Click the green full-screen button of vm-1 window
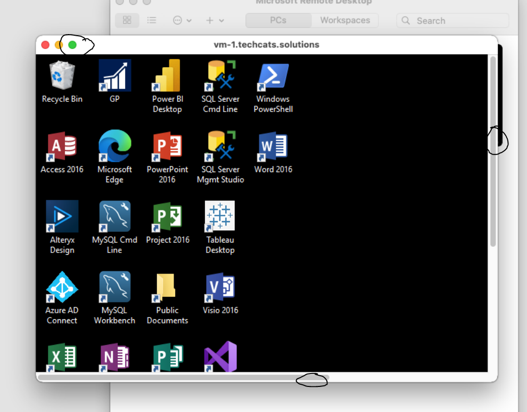The height and width of the screenshot is (412, 527). click(x=72, y=45)
